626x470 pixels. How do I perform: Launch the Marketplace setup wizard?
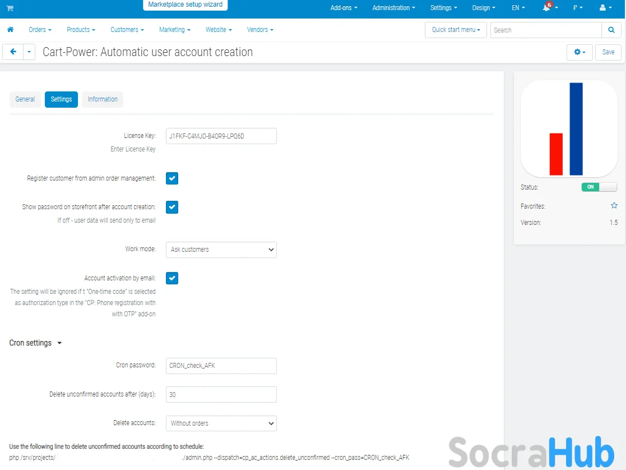point(186,5)
